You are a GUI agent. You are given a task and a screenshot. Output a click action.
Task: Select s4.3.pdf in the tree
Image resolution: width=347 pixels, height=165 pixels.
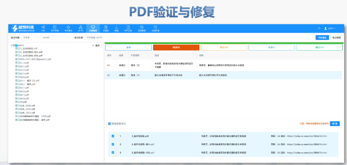[25, 95]
